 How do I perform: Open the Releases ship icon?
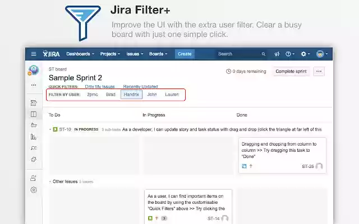click(34, 125)
